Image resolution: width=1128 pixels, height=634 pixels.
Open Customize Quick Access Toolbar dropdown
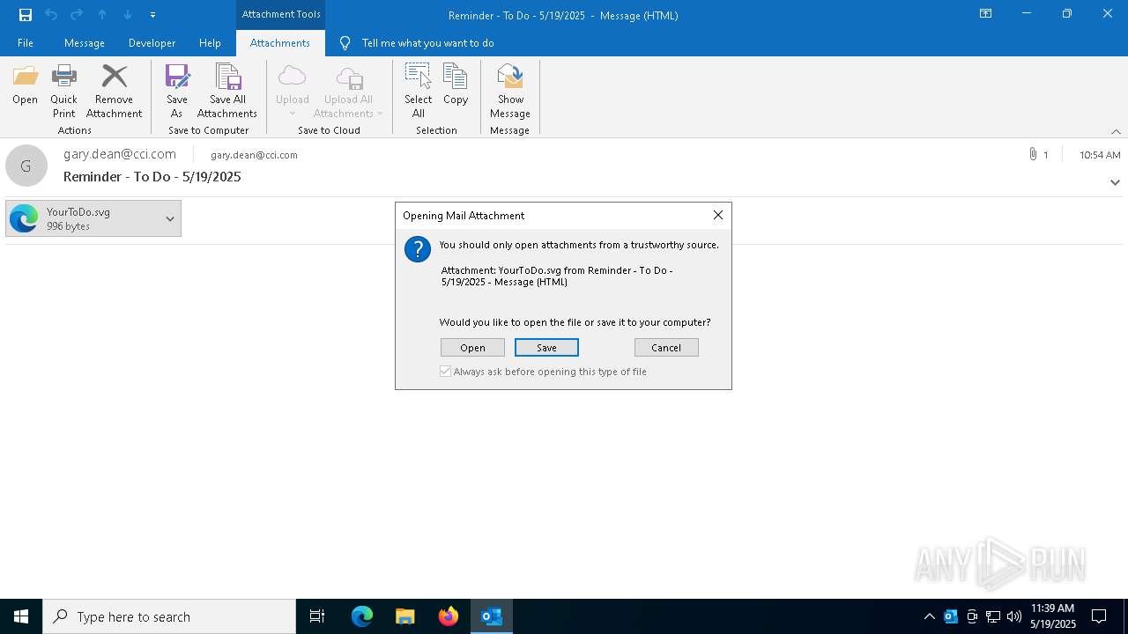tap(152, 15)
